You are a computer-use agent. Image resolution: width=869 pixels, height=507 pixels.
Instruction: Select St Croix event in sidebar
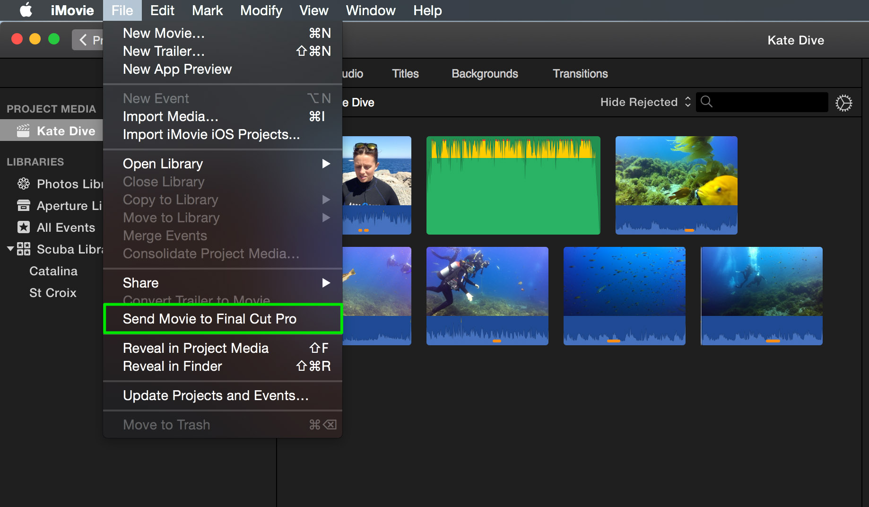coord(53,293)
